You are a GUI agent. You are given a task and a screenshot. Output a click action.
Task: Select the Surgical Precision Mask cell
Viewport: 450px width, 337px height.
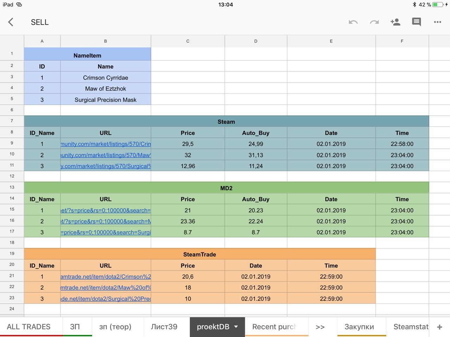click(105, 100)
